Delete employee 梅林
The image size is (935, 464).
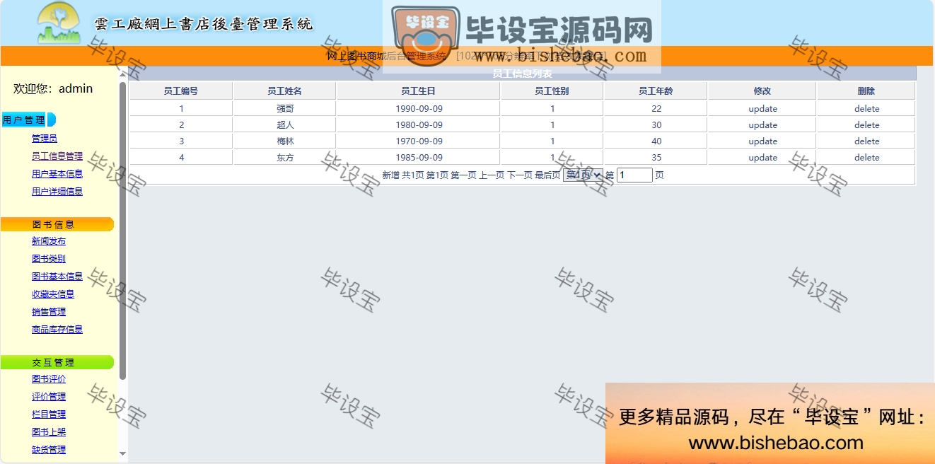pyautogui.click(x=866, y=141)
